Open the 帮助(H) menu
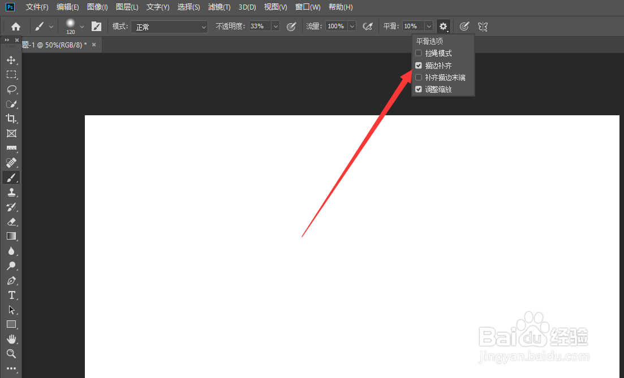Screen dimensions: 624x378 (x=341, y=7)
